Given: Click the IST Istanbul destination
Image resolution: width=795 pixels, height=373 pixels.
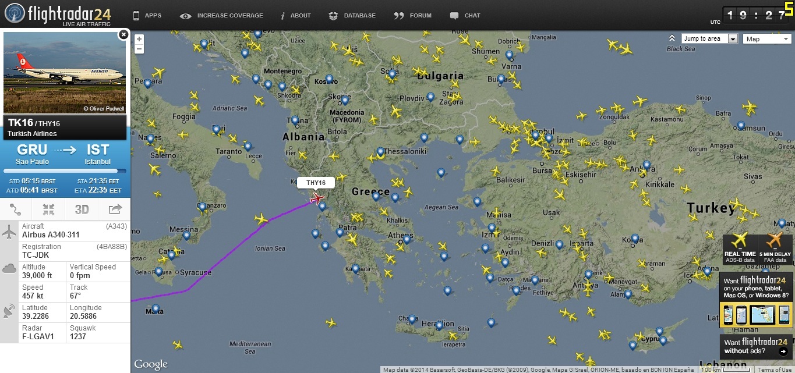Looking at the screenshot, I should (x=97, y=154).
